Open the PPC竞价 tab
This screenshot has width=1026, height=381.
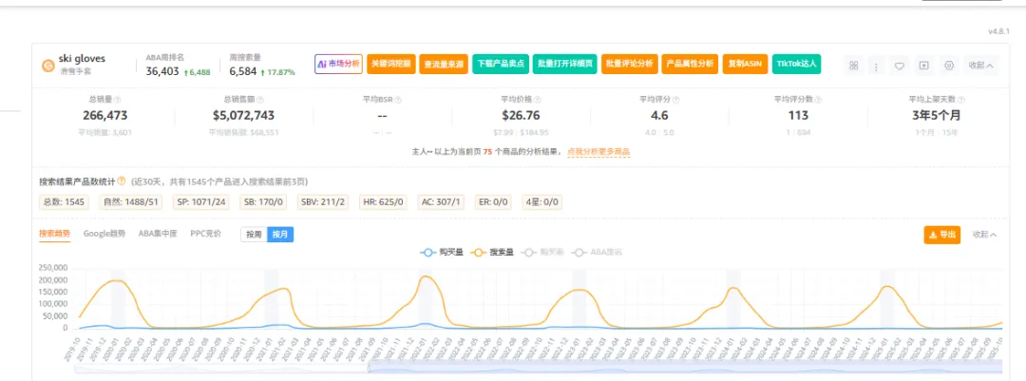pyautogui.click(x=205, y=234)
